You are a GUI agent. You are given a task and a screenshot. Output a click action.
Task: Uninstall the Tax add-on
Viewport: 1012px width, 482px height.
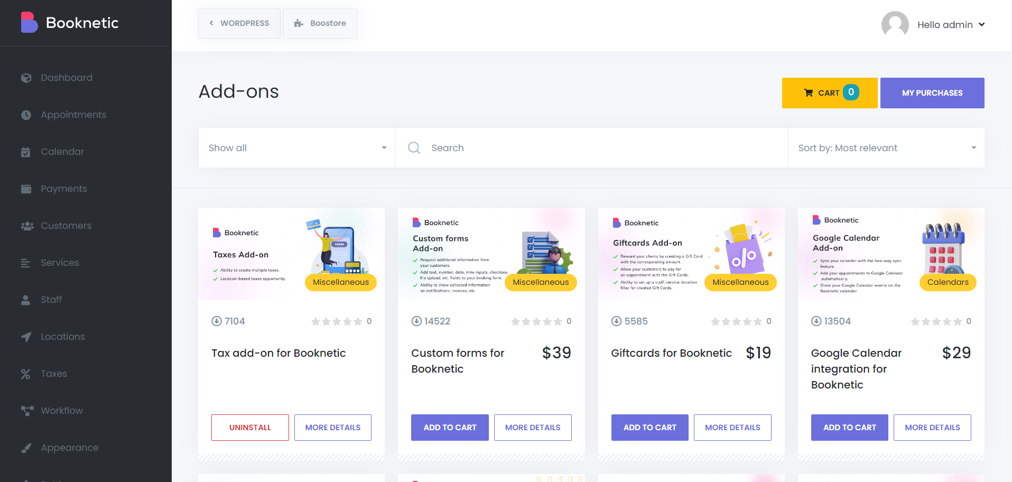249,427
